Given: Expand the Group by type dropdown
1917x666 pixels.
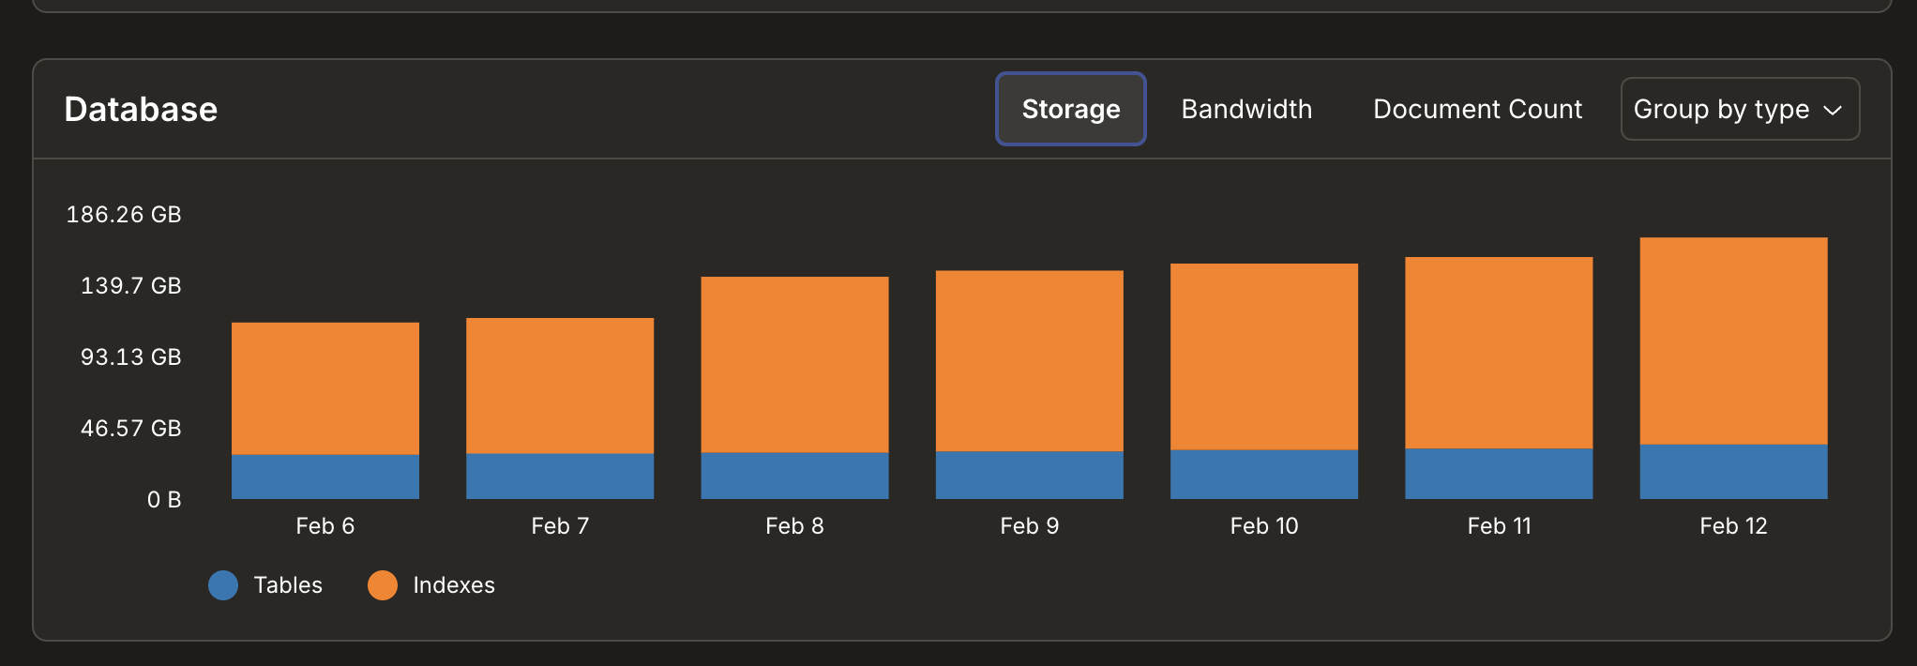Looking at the screenshot, I should (1739, 109).
